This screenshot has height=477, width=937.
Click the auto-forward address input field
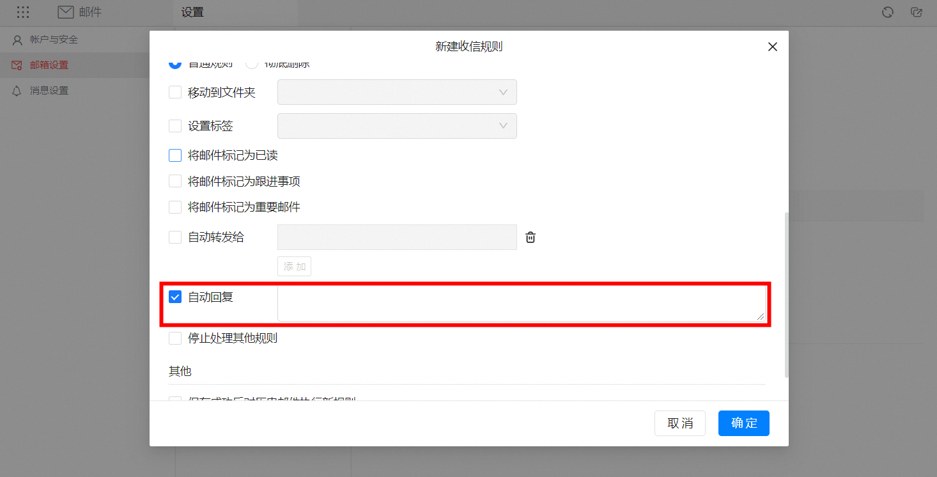(397, 237)
